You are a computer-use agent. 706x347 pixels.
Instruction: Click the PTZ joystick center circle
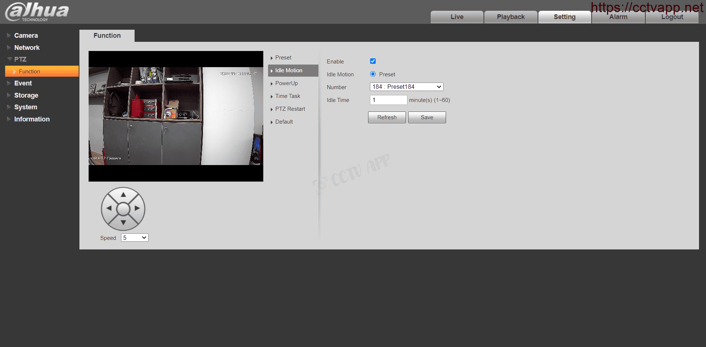pyautogui.click(x=123, y=209)
